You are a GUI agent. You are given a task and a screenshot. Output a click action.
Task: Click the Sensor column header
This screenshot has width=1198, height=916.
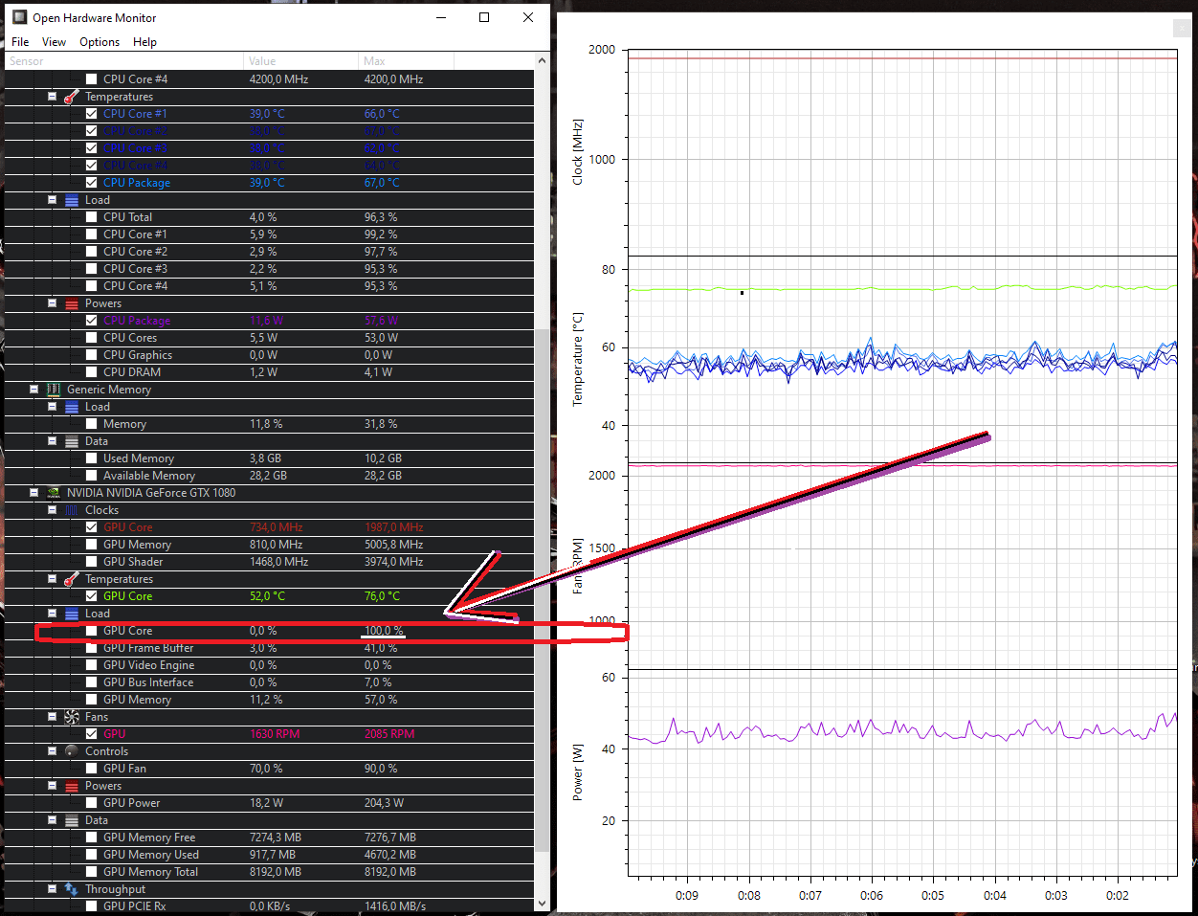coord(123,61)
